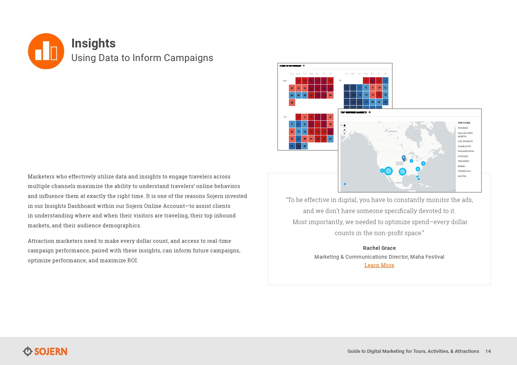
Task: Select LOS ANGELES in Top Cities list
Action: (465, 141)
